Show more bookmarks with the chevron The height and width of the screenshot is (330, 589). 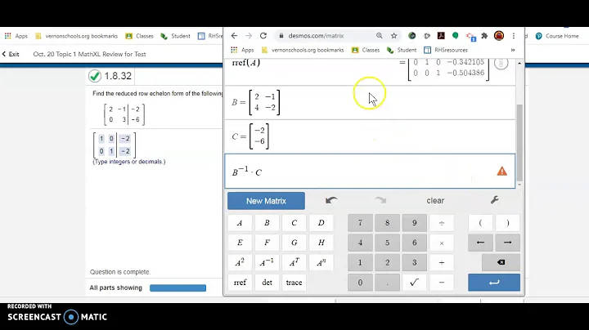tap(513, 50)
